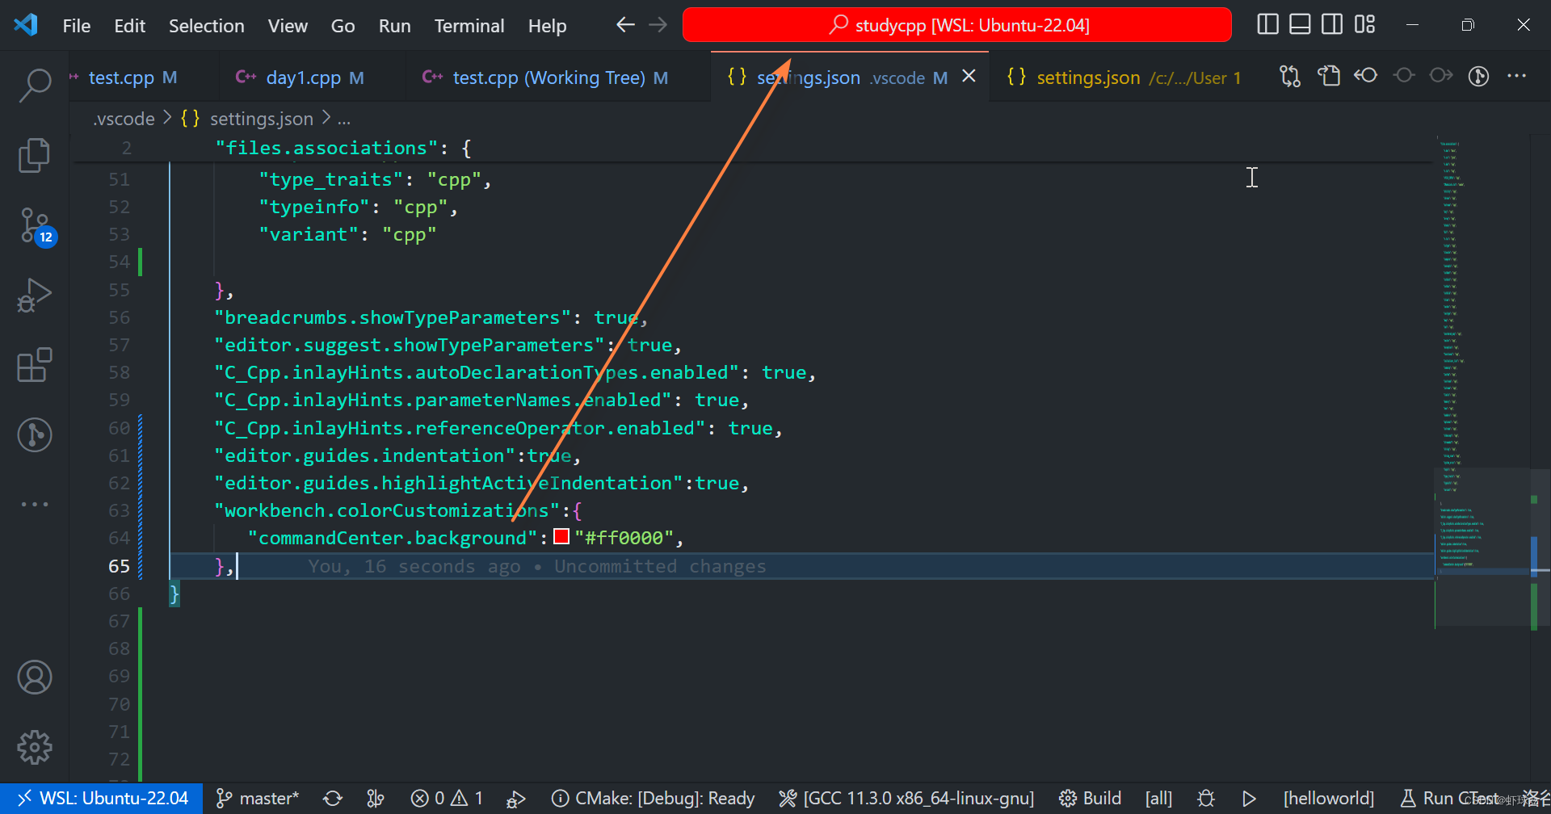Click Open File editor action icon

pos(1329,76)
